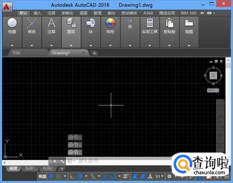
Task: Open the 视图 panel at ribbon's right end
Action: pos(189,32)
